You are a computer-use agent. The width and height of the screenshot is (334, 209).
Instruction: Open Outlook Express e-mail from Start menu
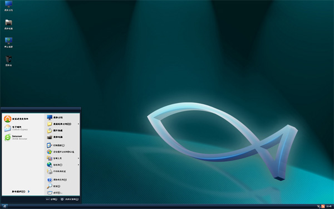pyautogui.click(x=16, y=128)
